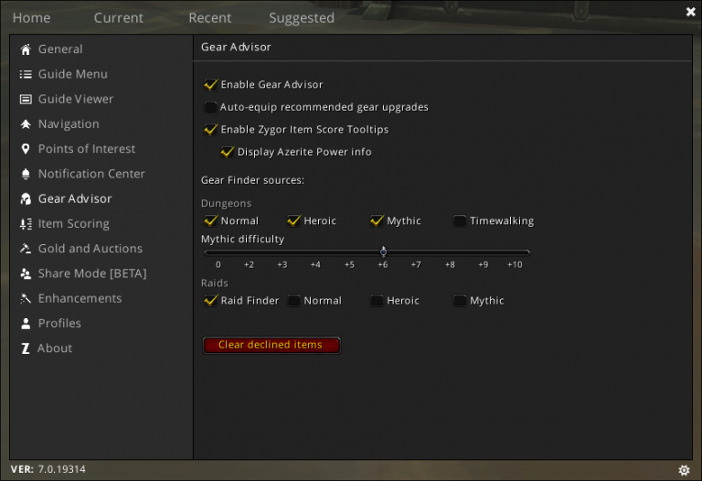The width and height of the screenshot is (702, 481).
Task: Click Clear declined items button
Action: click(271, 345)
